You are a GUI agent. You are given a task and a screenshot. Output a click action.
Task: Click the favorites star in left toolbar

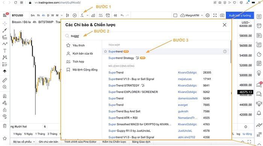[5, 138]
